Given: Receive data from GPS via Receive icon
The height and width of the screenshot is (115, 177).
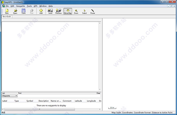Looking at the screenshot, I should pos(58,11).
